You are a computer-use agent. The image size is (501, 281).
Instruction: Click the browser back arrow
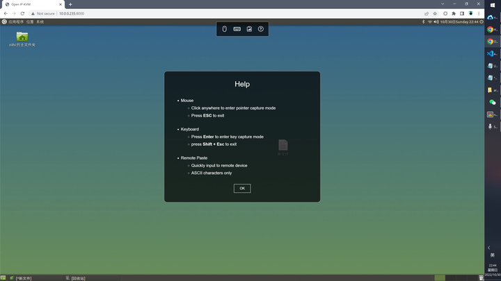(6, 14)
